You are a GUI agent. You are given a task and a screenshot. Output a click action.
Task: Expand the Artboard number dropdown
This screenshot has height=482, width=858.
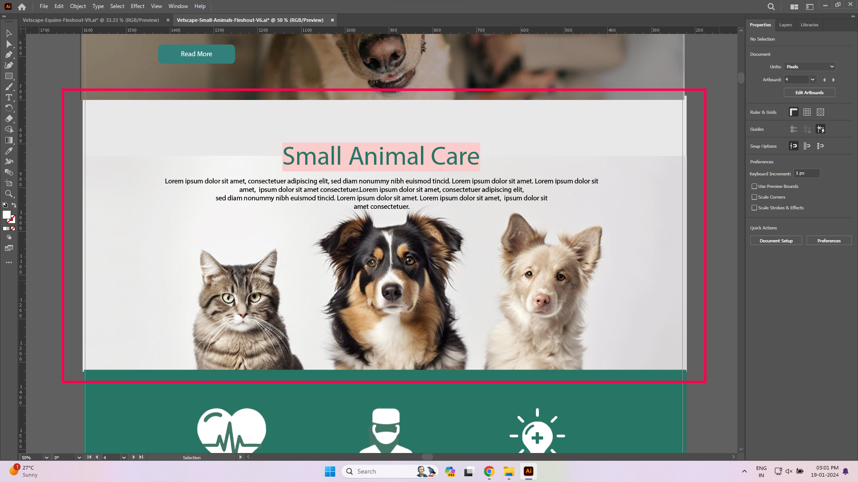[x=812, y=80]
